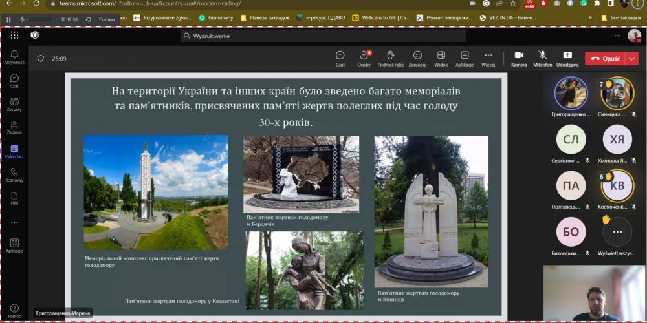Image resolution: width=647 pixels, height=323 pixels.
Task: Toggle the Kamera on or off
Action: coord(519,58)
